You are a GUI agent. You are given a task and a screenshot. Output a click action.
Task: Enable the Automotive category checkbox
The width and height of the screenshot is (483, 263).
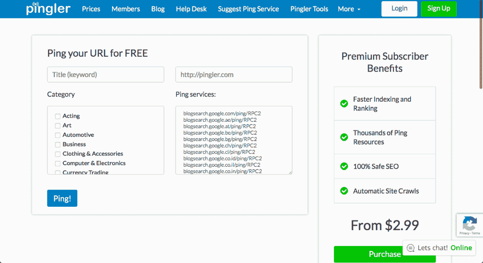[x=58, y=135]
